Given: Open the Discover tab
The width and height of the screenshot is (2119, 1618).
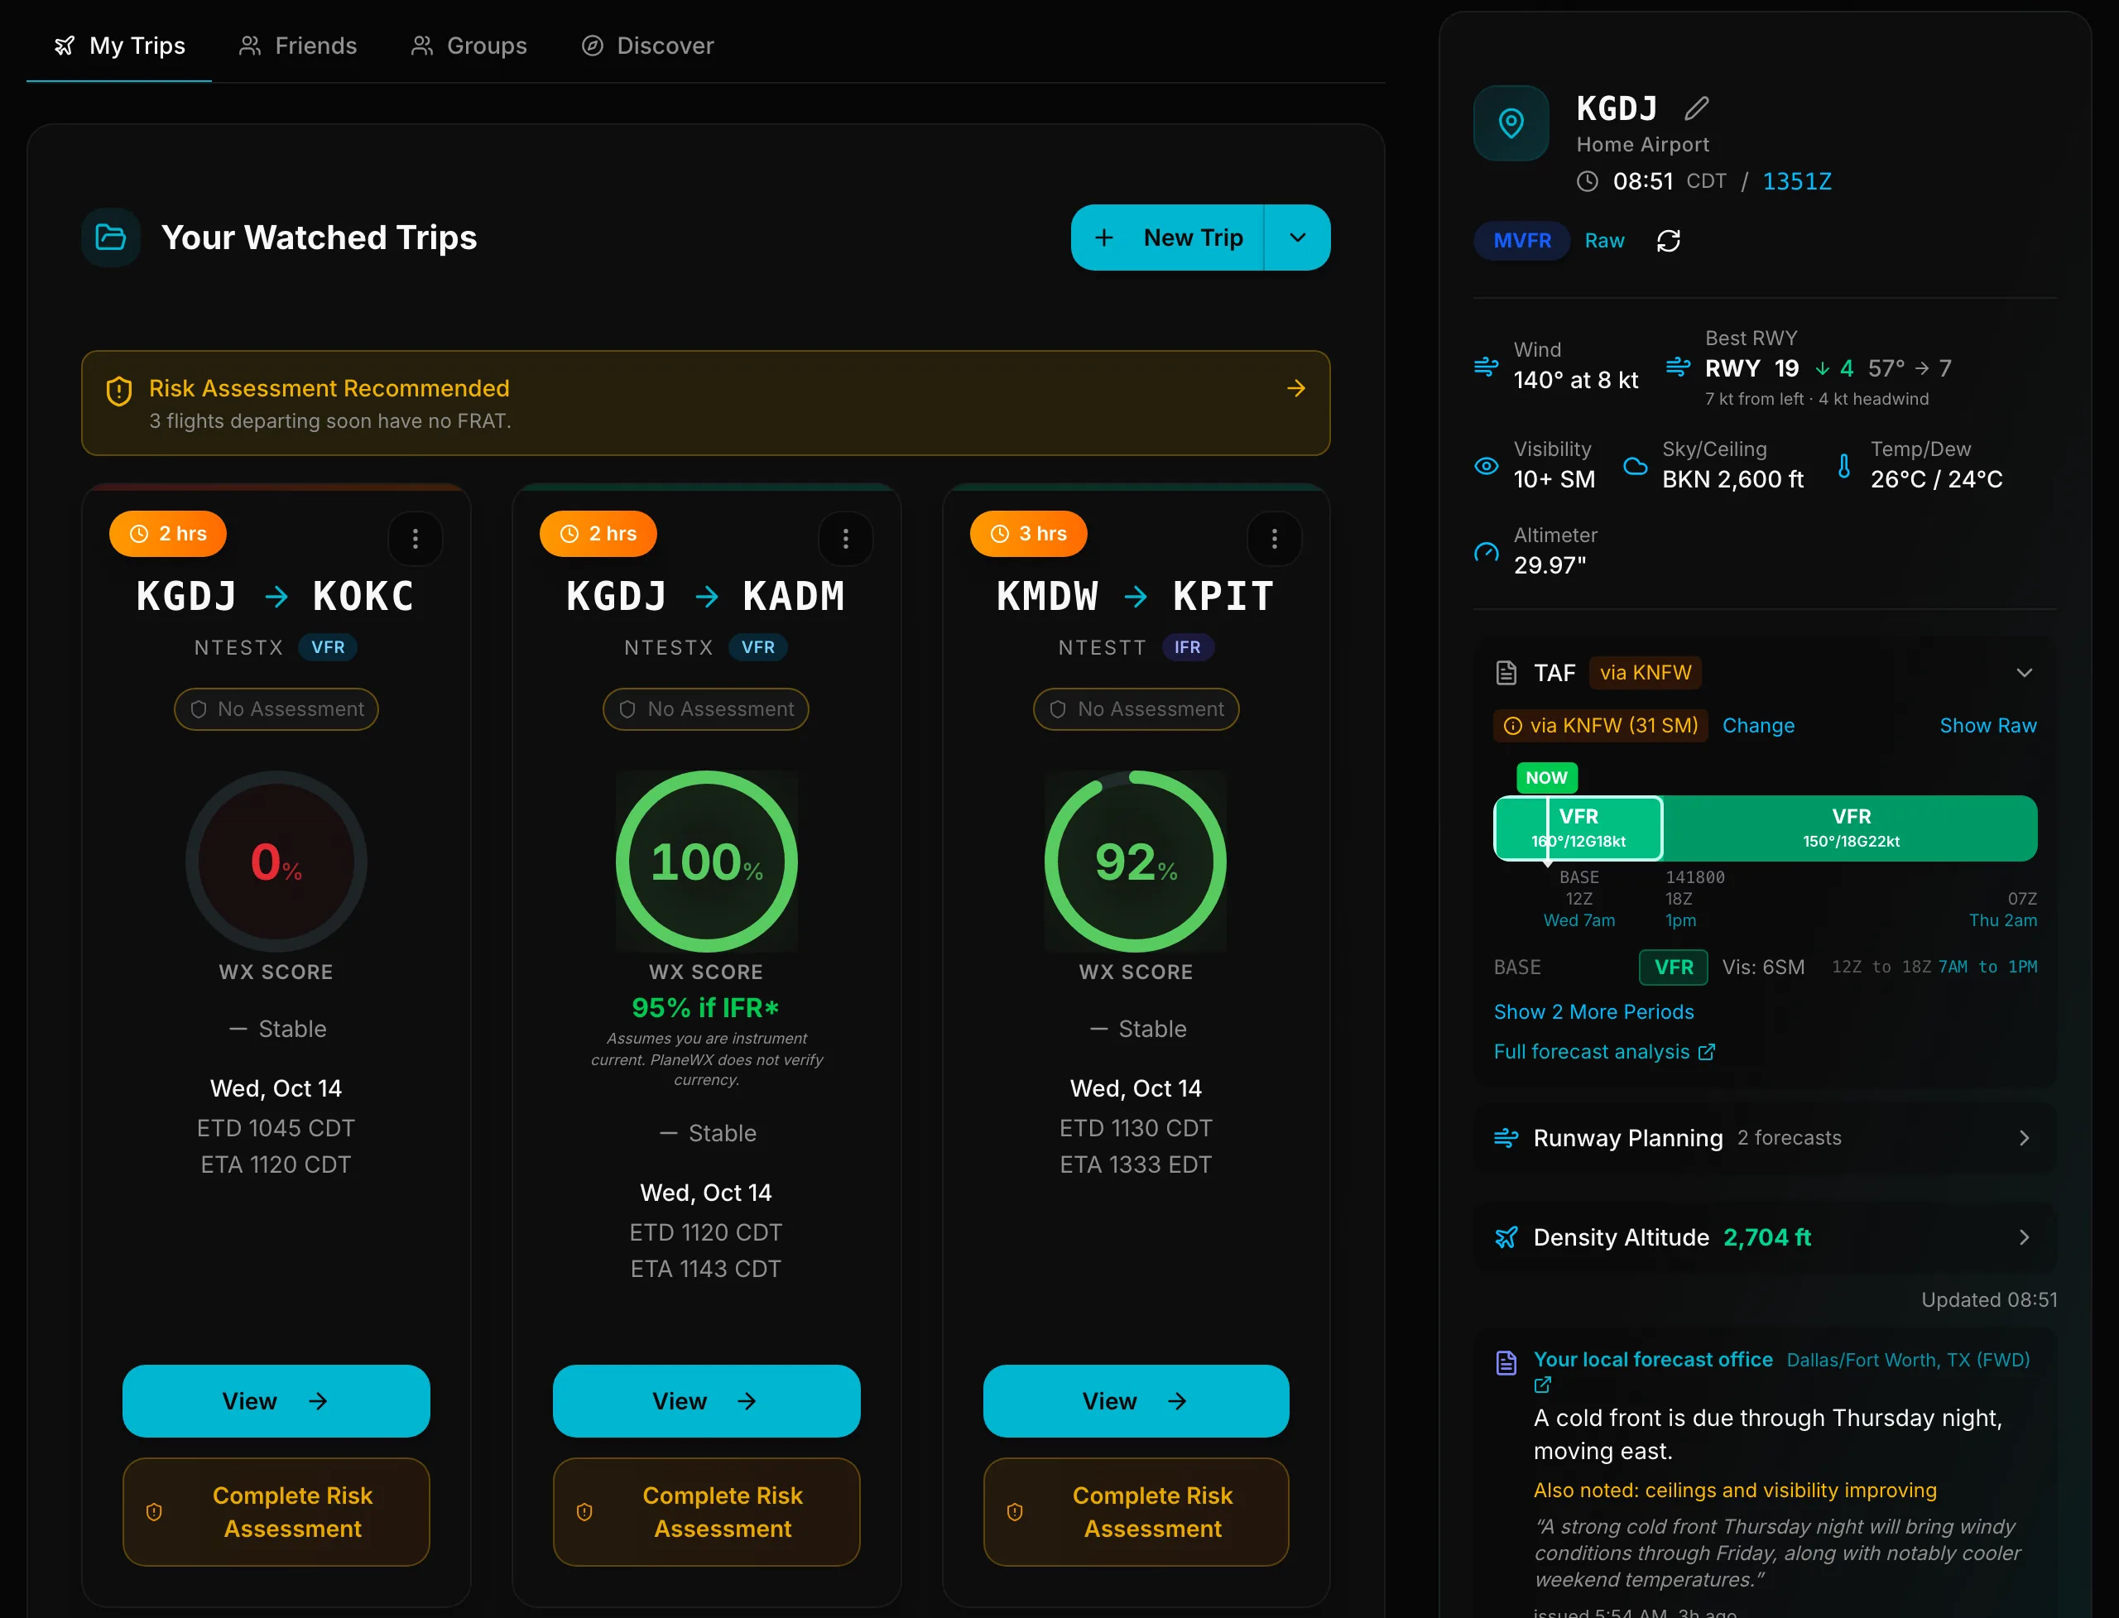Looking at the screenshot, I should coord(647,46).
